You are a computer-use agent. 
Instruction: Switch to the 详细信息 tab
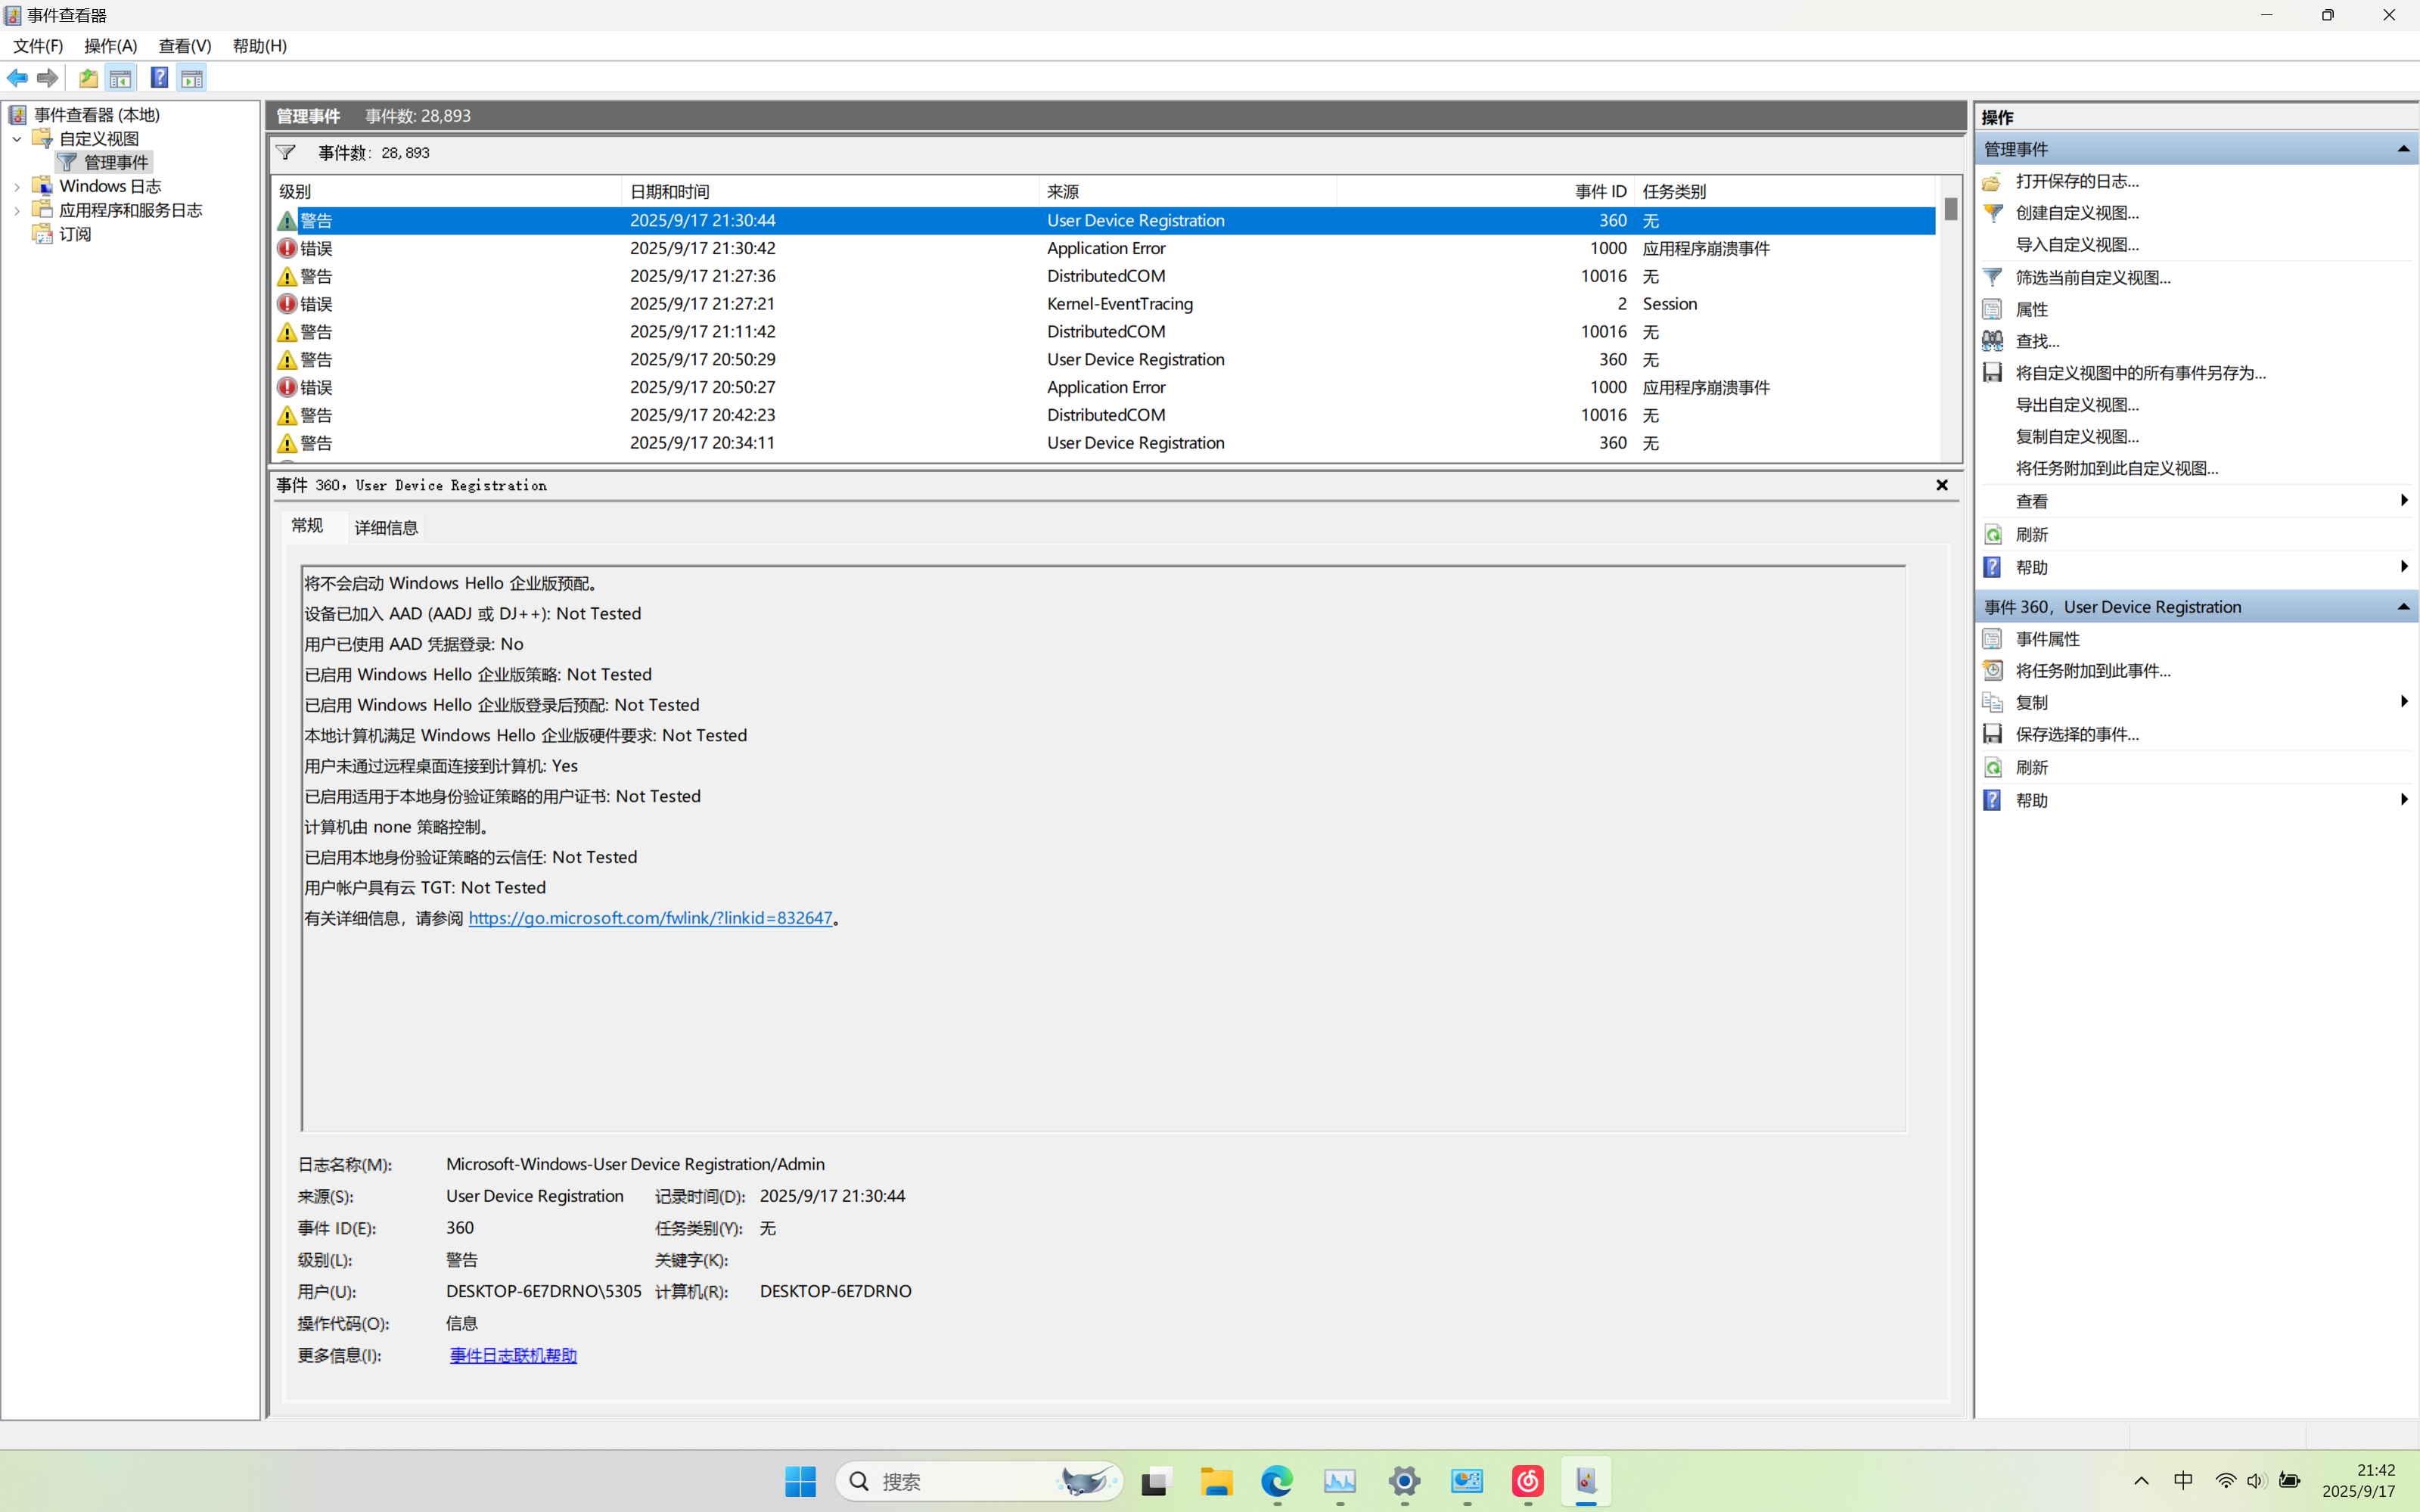click(386, 528)
